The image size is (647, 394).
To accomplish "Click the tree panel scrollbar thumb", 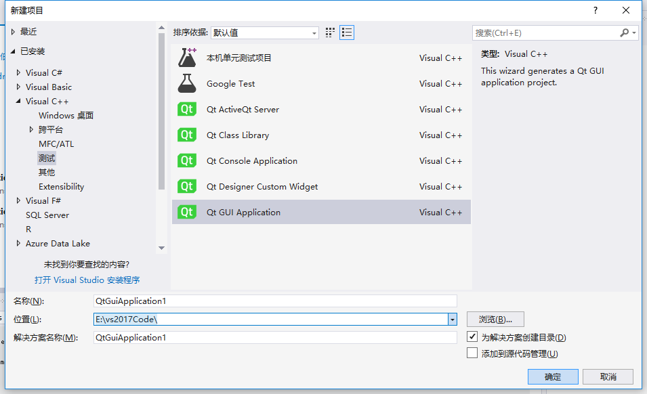I will [161, 111].
